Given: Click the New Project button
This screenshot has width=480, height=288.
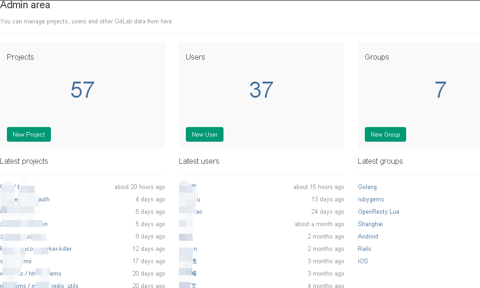Looking at the screenshot, I should click(x=29, y=134).
